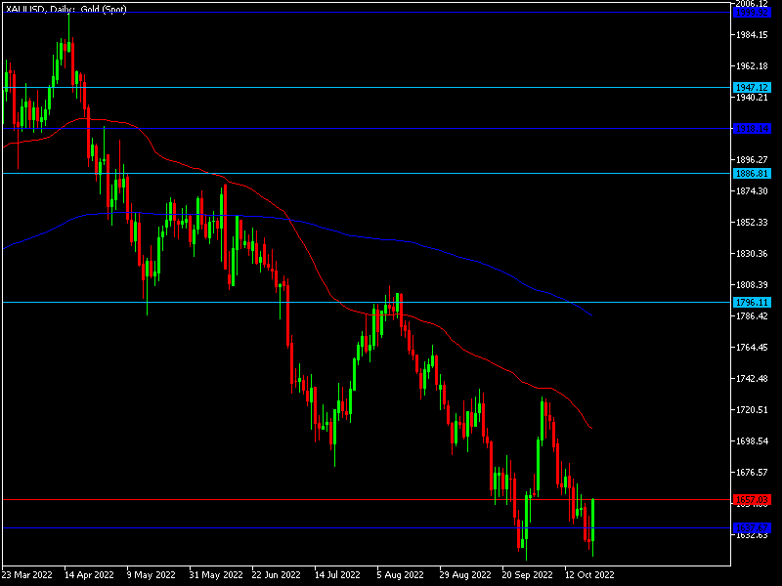
Task: Click the 20 Sep 2022 date label
Action: (527, 575)
